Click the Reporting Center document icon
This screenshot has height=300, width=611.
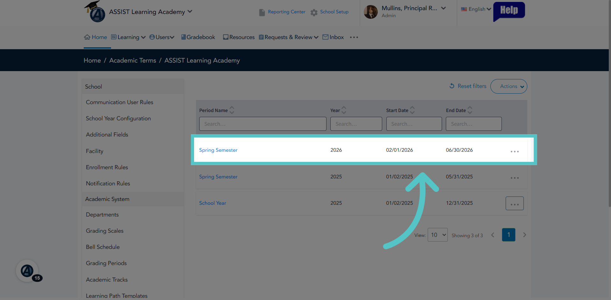click(x=262, y=12)
